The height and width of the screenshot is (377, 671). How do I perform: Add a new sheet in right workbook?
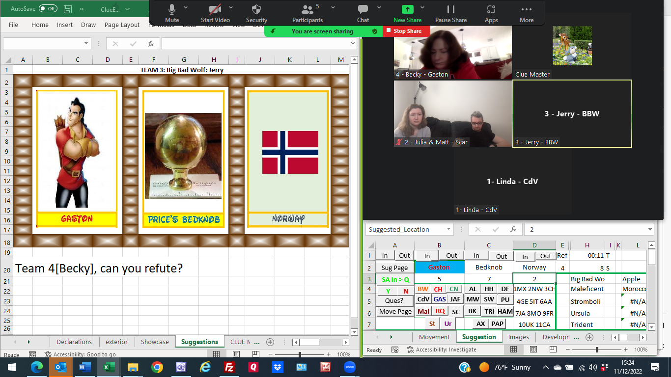tap(589, 337)
